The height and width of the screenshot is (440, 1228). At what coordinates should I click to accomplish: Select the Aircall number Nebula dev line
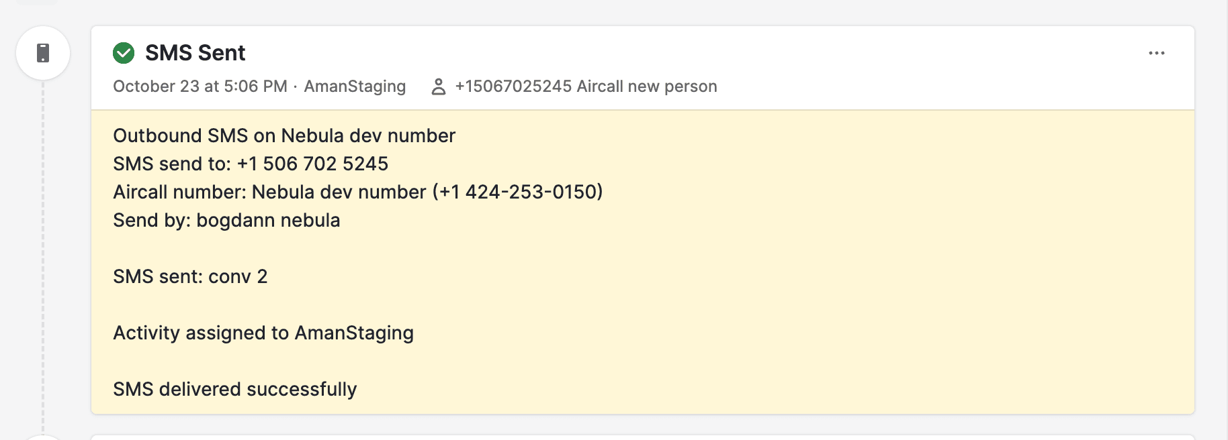(357, 192)
